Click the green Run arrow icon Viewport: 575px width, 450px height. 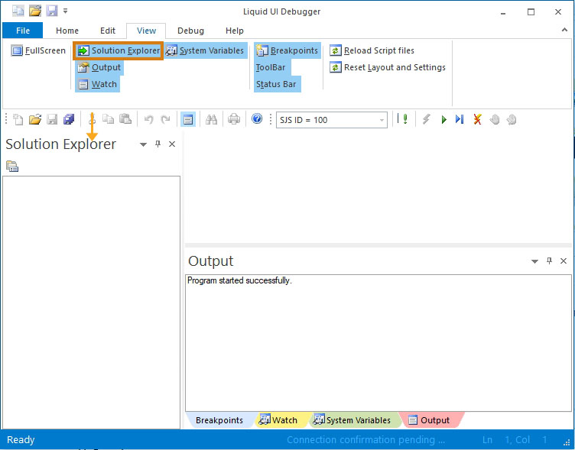point(443,119)
